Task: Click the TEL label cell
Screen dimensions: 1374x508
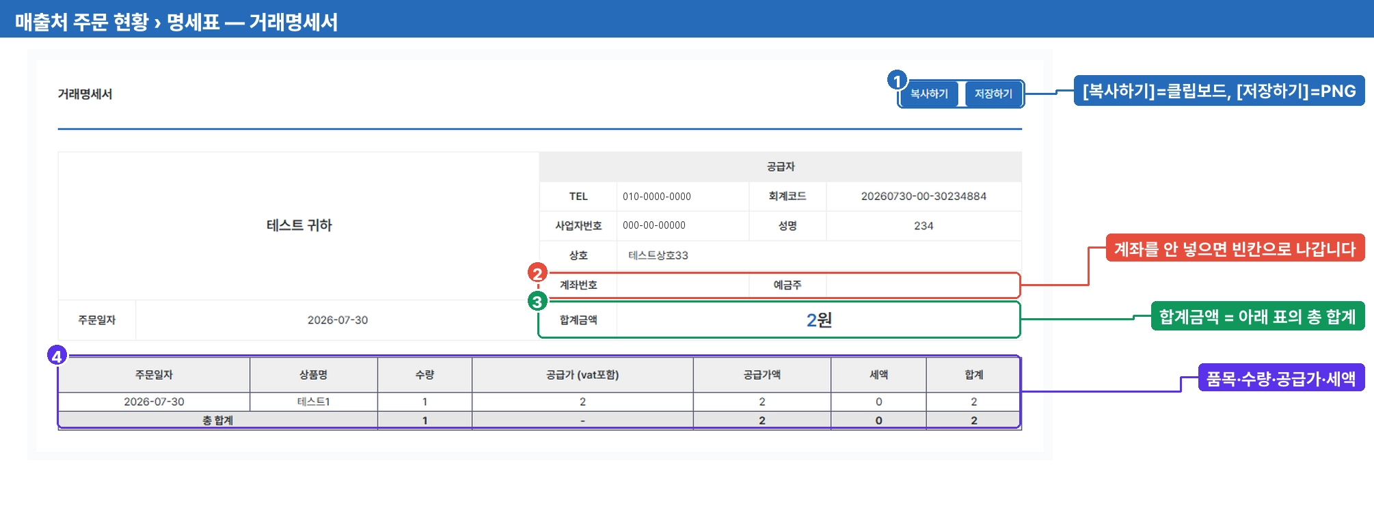Action: click(578, 197)
